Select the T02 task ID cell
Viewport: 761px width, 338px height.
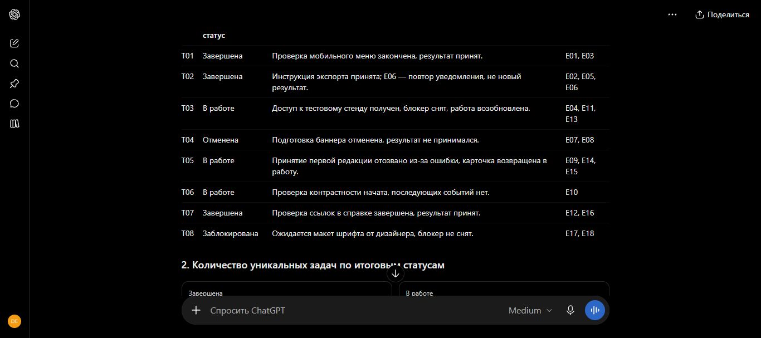(188, 76)
